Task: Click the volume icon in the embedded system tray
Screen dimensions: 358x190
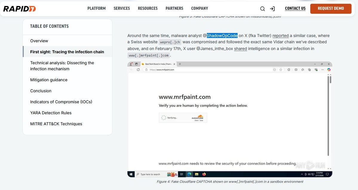Action: (309, 174)
